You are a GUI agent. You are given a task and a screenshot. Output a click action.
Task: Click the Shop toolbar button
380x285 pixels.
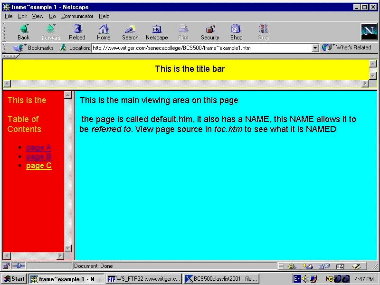click(236, 32)
